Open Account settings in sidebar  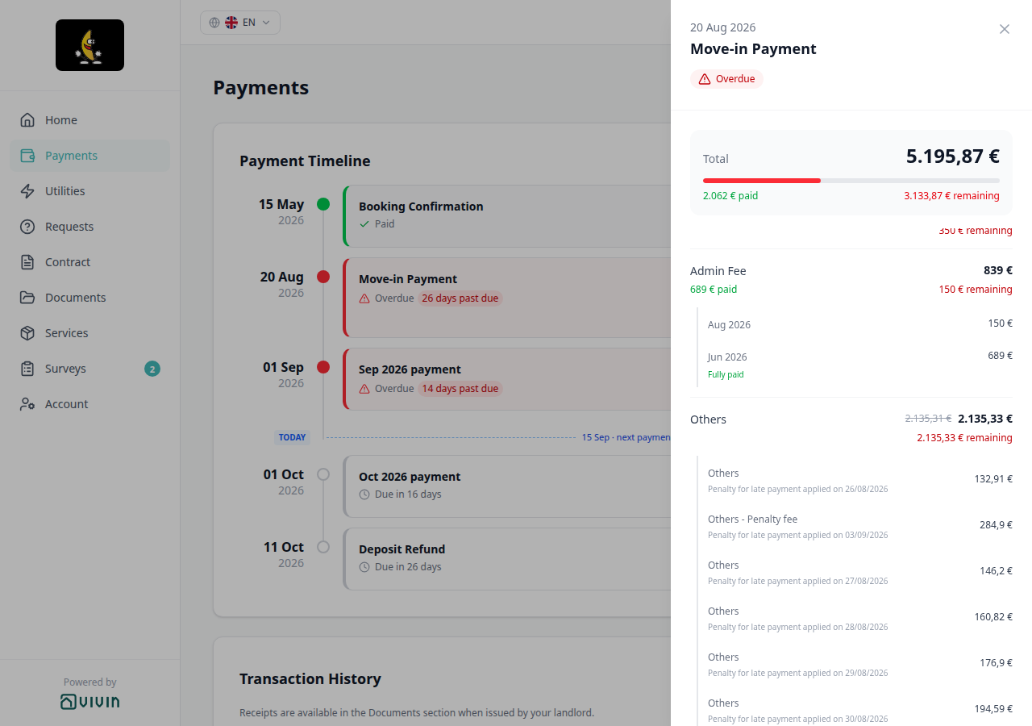[89, 404]
